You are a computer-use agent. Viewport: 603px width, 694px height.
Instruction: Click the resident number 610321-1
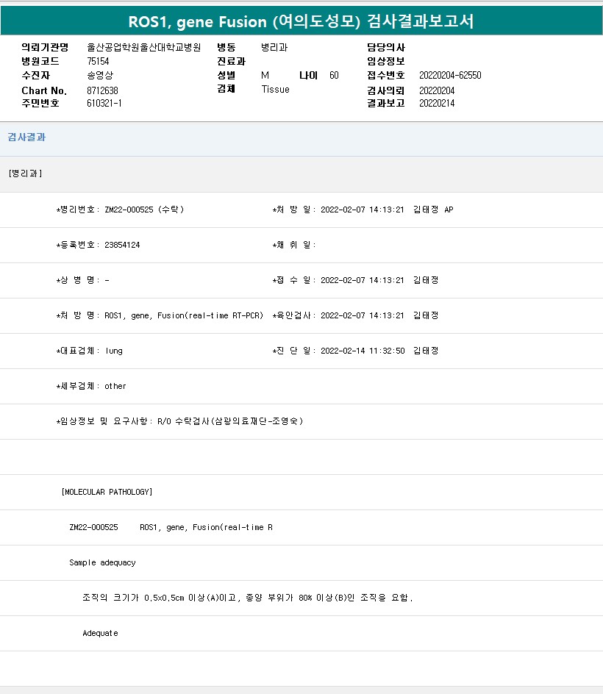click(104, 103)
